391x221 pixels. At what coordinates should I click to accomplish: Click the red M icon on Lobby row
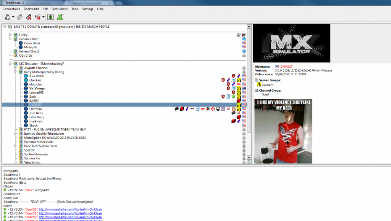[x=244, y=35]
